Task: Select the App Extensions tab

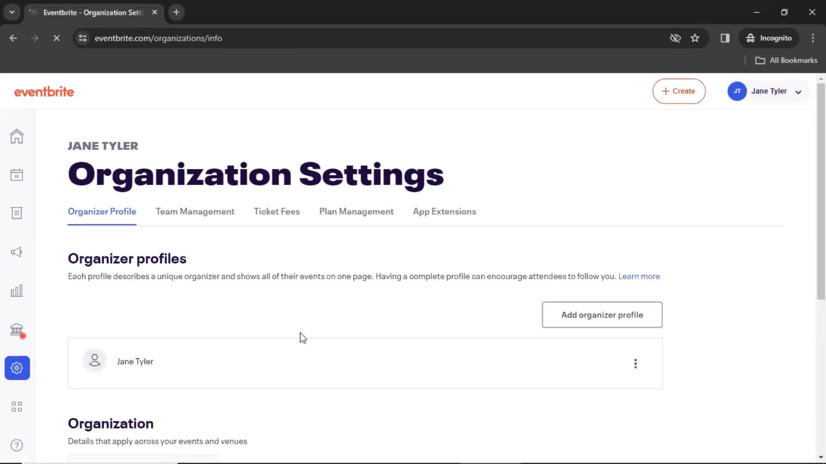Action: coord(444,211)
